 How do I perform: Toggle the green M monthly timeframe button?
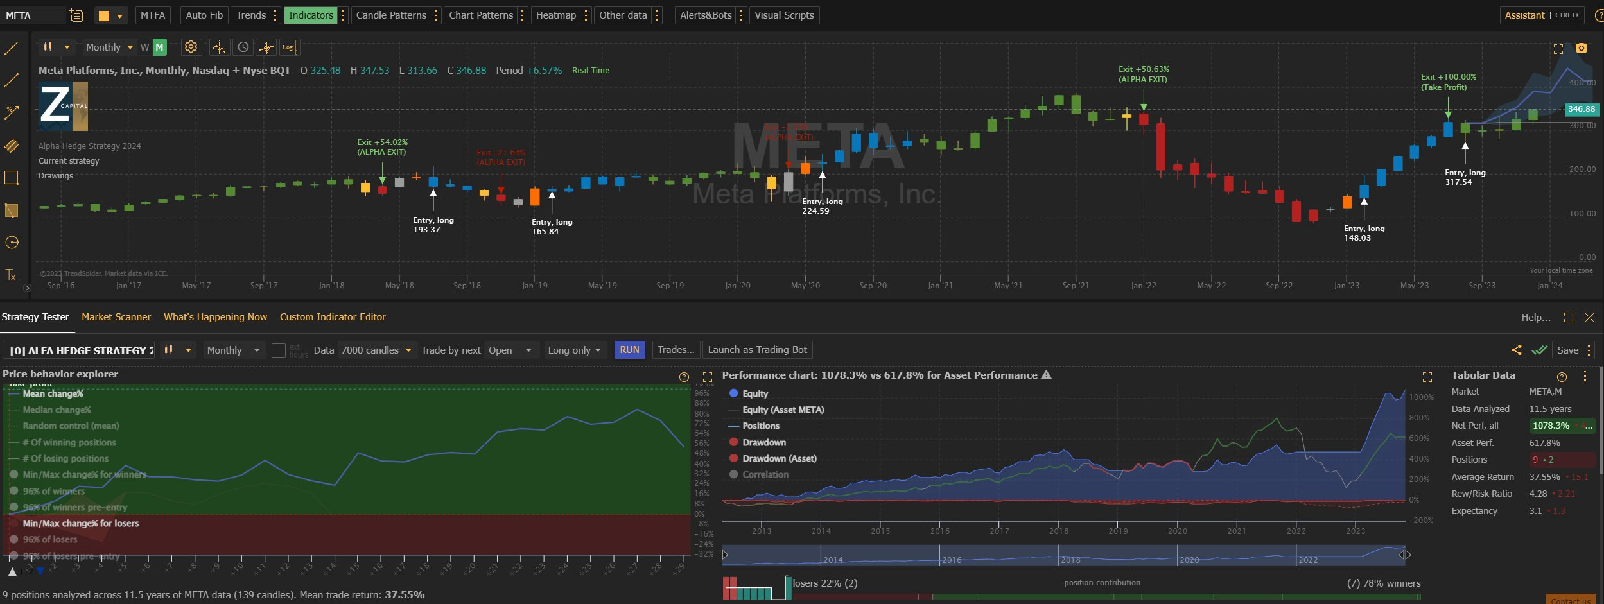pyautogui.click(x=159, y=47)
